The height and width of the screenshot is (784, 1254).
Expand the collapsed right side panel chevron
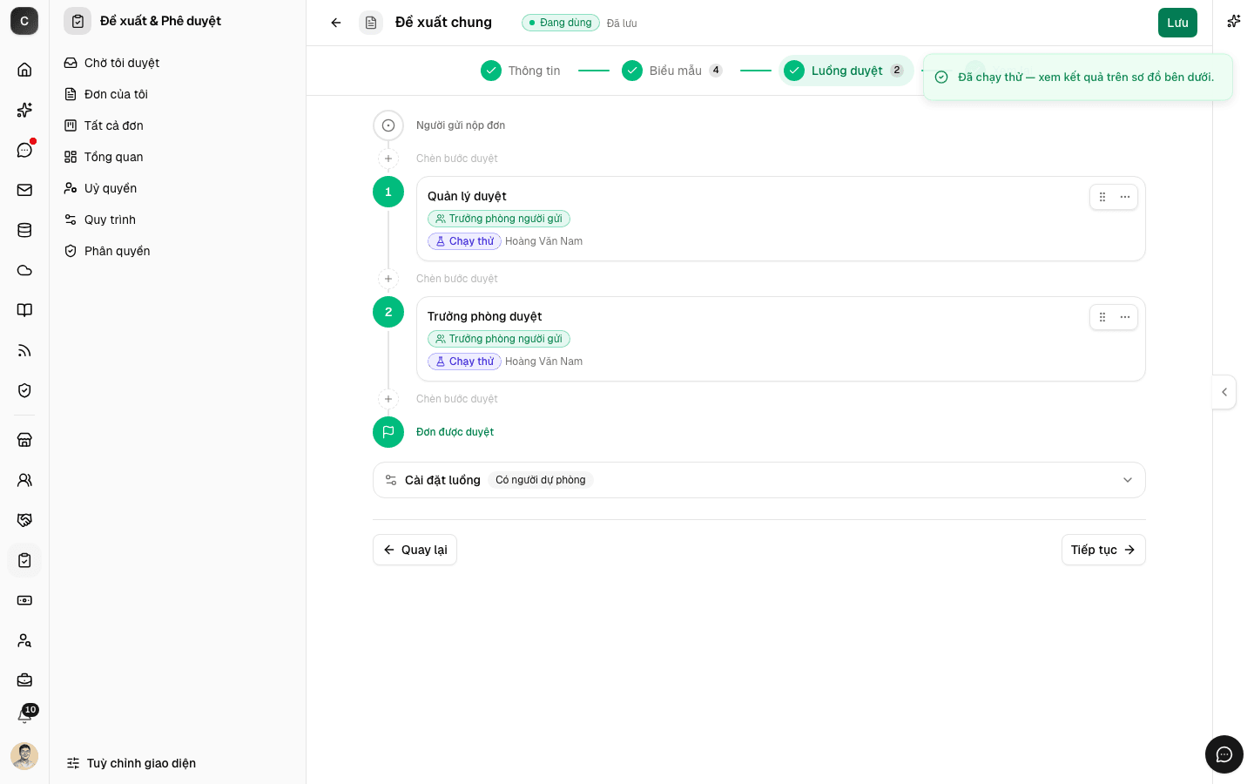click(x=1224, y=392)
